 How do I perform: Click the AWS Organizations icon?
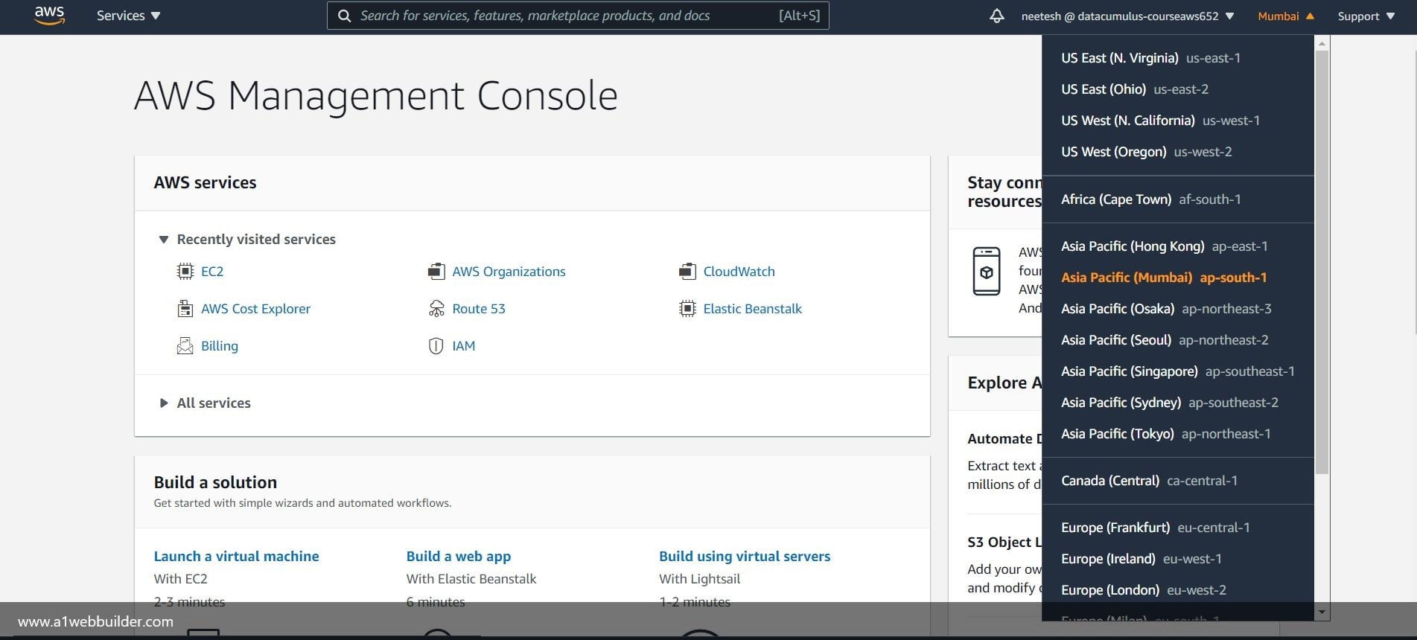(x=436, y=272)
